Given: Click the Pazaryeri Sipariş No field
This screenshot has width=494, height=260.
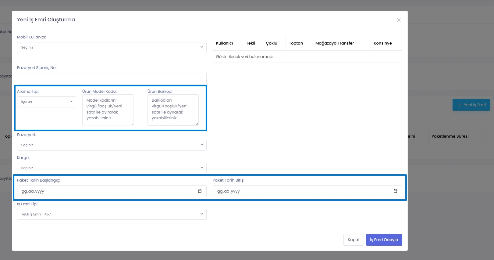Looking at the screenshot, I should point(112,78).
